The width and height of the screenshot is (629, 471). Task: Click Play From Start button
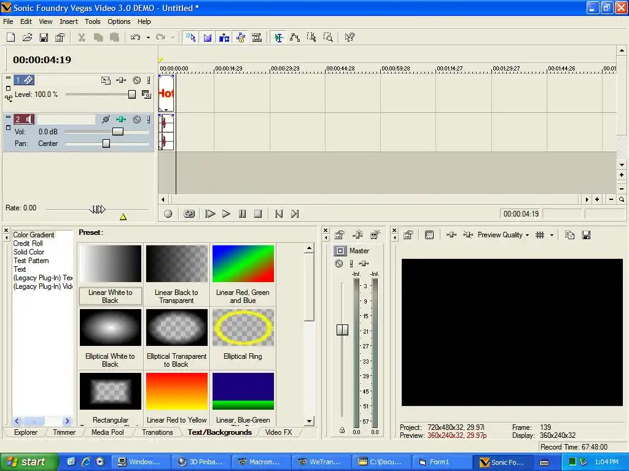click(210, 214)
